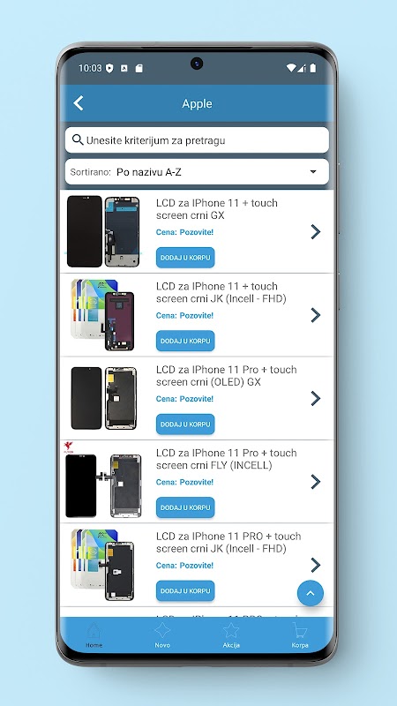Tap the back arrow in the Apple header

pyautogui.click(x=79, y=103)
